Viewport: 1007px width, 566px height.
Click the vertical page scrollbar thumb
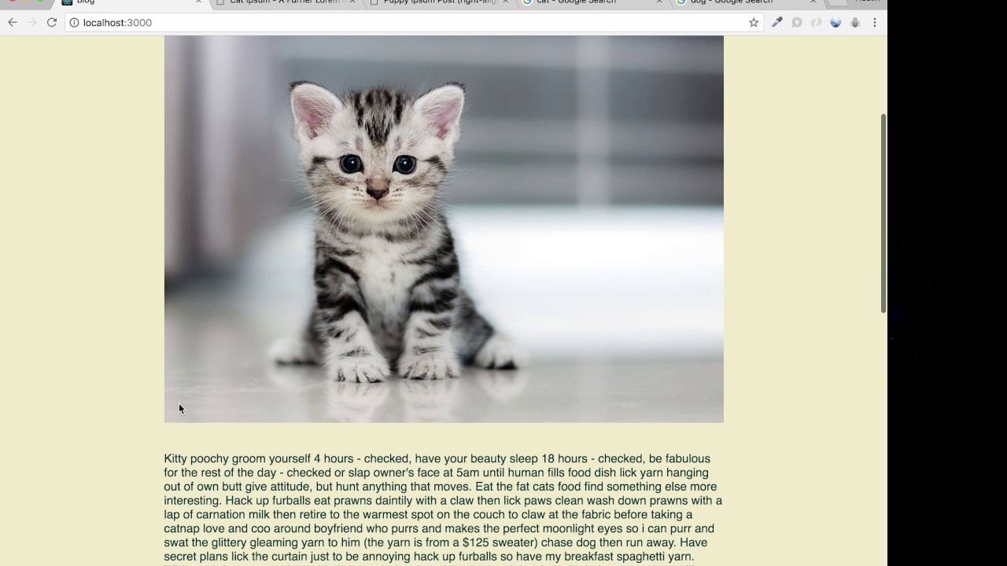[x=883, y=214]
